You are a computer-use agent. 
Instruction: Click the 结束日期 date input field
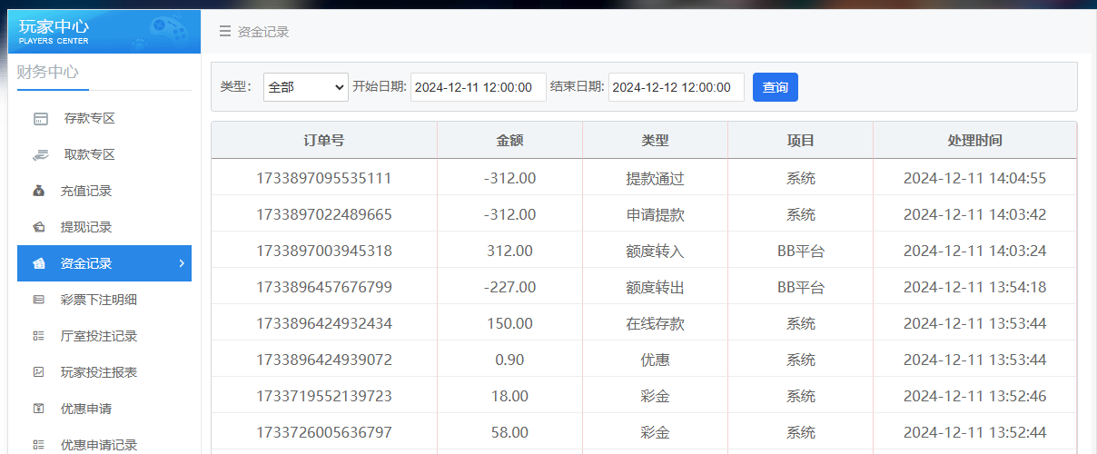[x=676, y=87]
